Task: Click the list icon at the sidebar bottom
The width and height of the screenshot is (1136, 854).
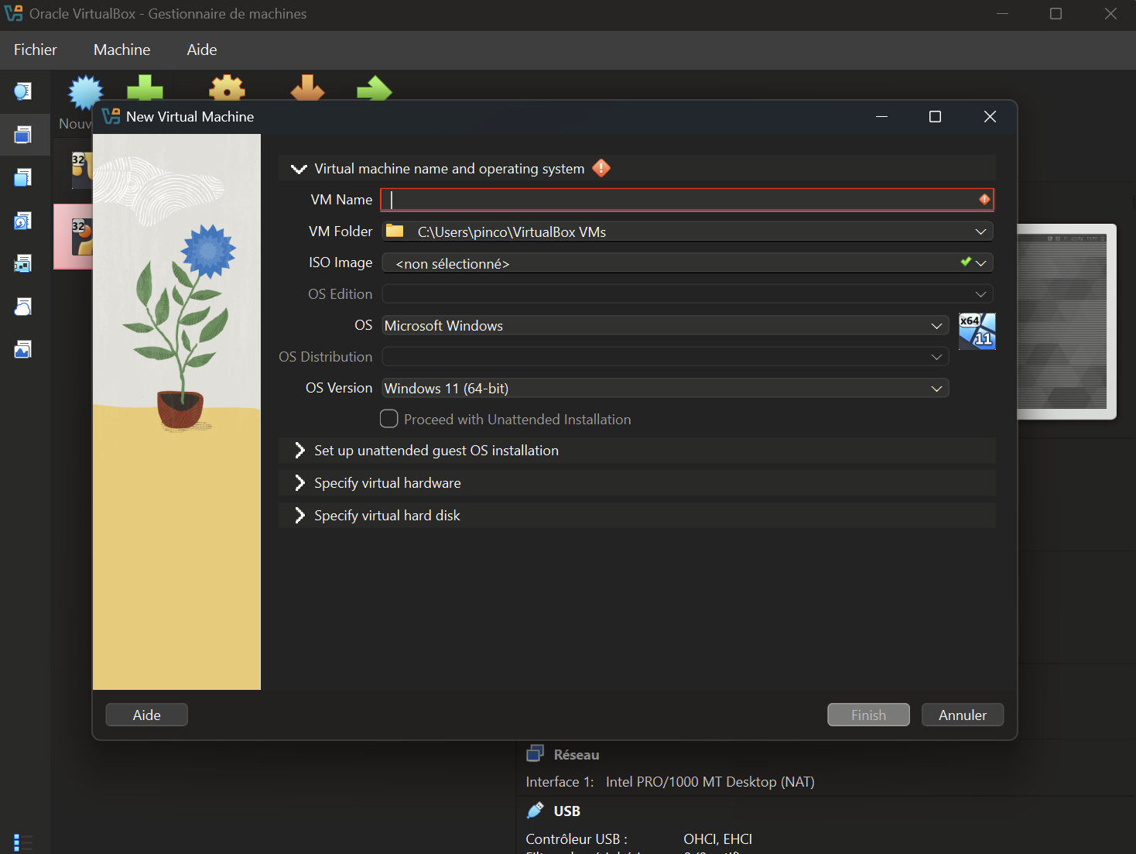Action: [23, 842]
